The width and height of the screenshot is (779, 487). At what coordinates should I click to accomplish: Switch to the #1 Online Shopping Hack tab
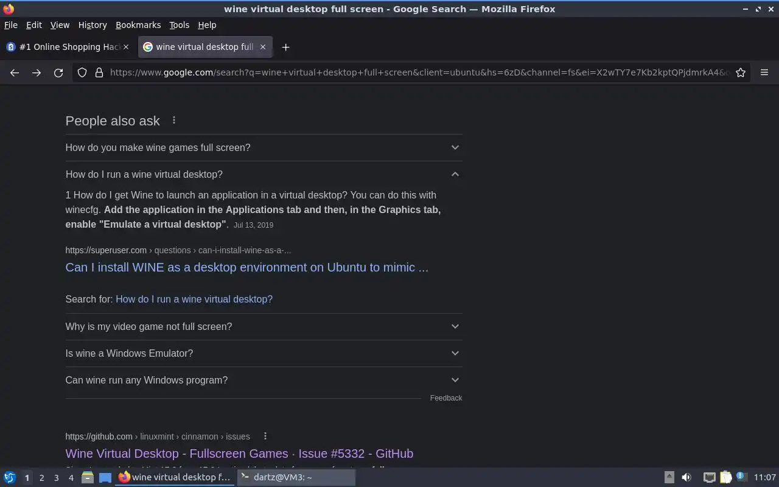68,47
